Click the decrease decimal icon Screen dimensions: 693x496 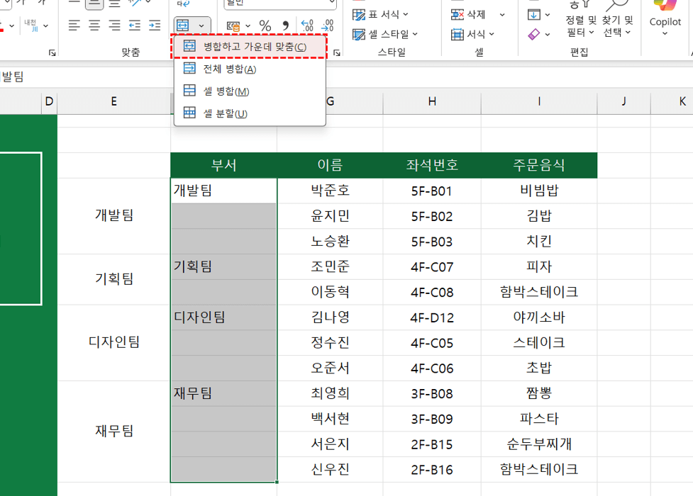pos(328,26)
